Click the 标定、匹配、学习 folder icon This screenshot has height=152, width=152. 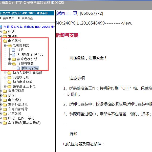click(x=5, y=118)
